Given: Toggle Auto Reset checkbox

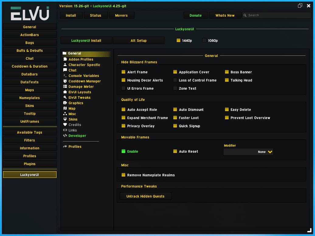Looking at the screenshot, I should coord(175,151).
